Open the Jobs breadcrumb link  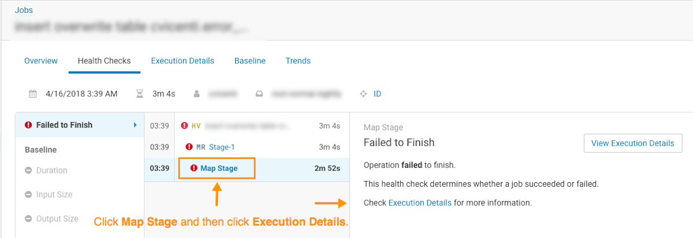(x=24, y=10)
